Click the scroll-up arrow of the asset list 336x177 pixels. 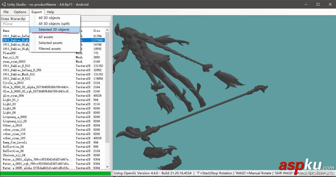point(108,30)
